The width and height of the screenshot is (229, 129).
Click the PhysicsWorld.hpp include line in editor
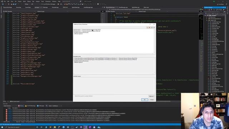pos(24,84)
